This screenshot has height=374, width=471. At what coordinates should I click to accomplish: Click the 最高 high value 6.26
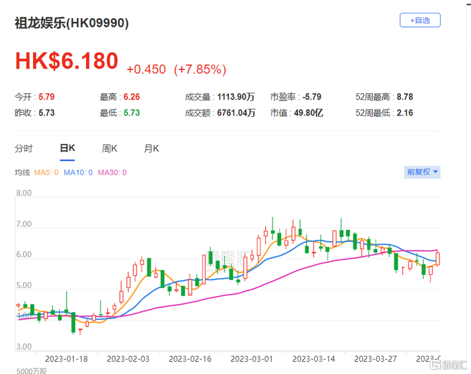click(132, 97)
